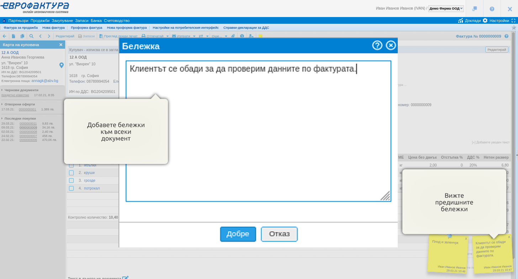
Task: Expand the Отворени оферти section
Action: (x=20, y=104)
